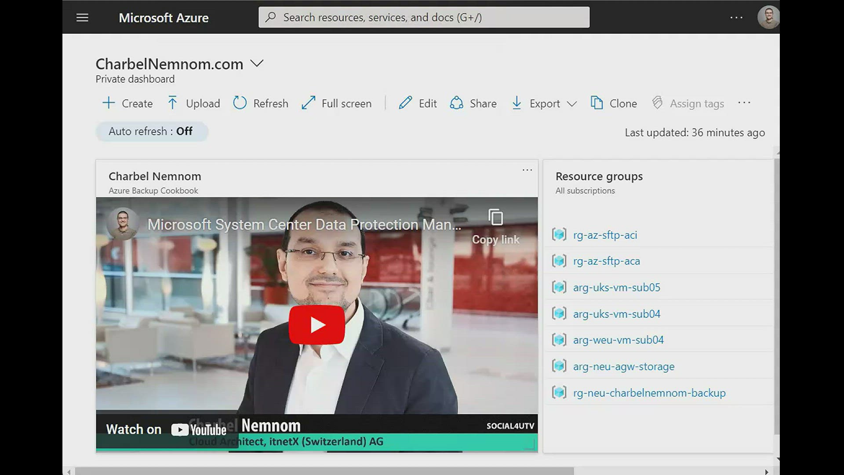Click the Share icon

coord(456,103)
